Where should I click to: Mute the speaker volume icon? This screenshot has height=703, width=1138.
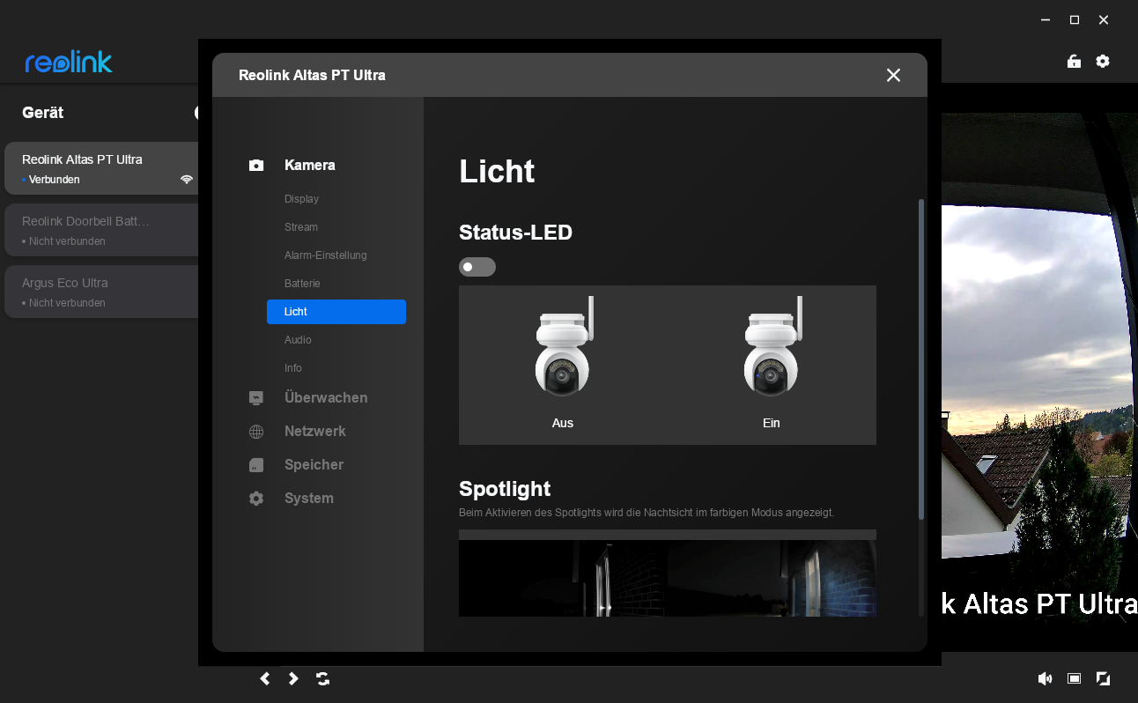tap(1045, 678)
